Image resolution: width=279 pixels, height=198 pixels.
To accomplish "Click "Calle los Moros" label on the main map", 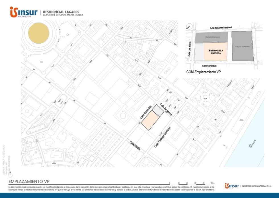I will 166,109.
